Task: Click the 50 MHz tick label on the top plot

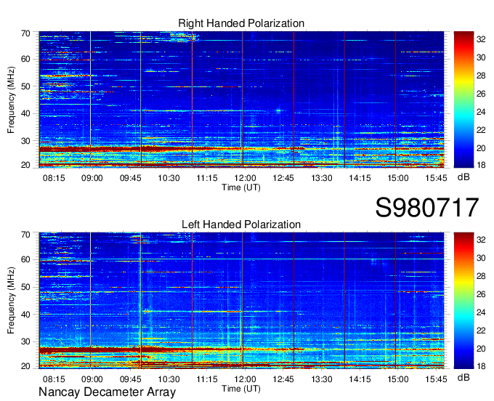Action: pos(25,86)
